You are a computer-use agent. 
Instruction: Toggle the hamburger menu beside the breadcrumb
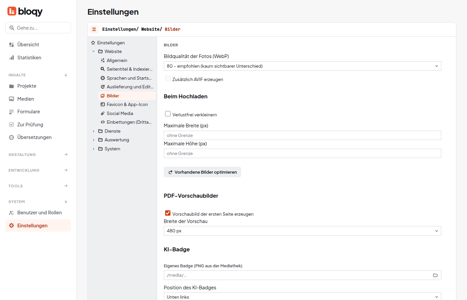(x=94, y=29)
